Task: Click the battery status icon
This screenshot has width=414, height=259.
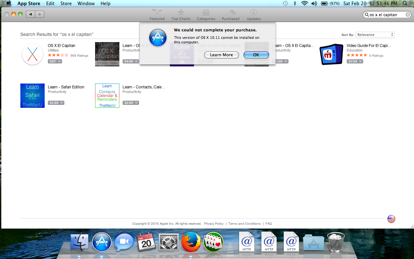Action: [330, 4]
